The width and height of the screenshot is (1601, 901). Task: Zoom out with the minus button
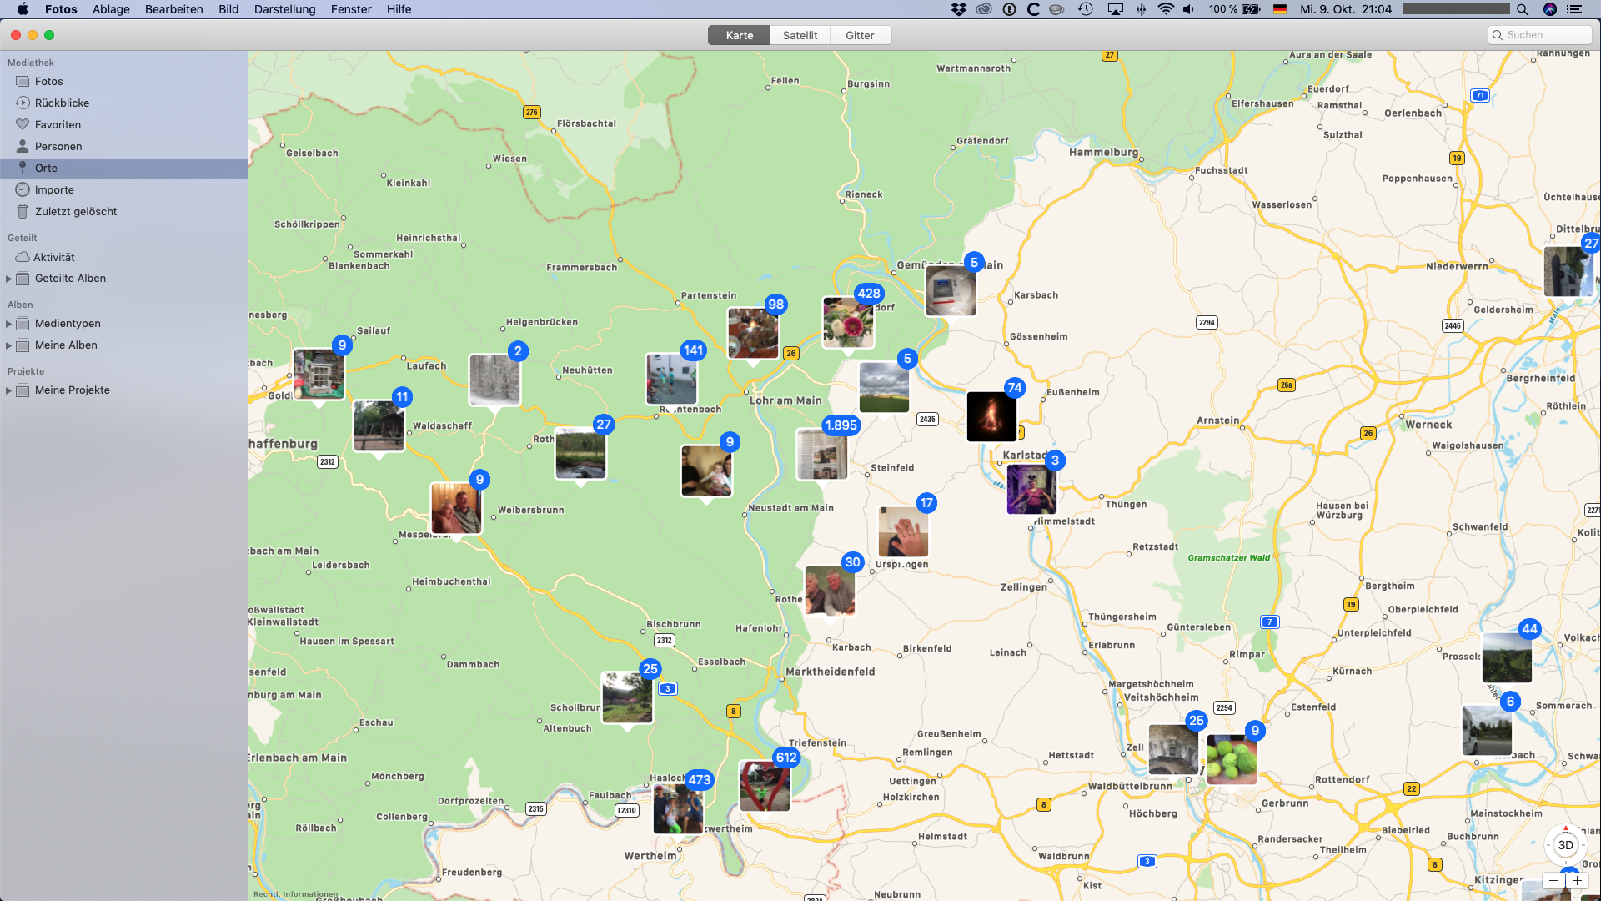coord(1553,880)
